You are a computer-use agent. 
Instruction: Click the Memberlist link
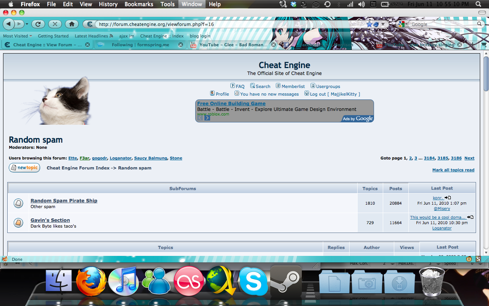[x=293, y=86]
